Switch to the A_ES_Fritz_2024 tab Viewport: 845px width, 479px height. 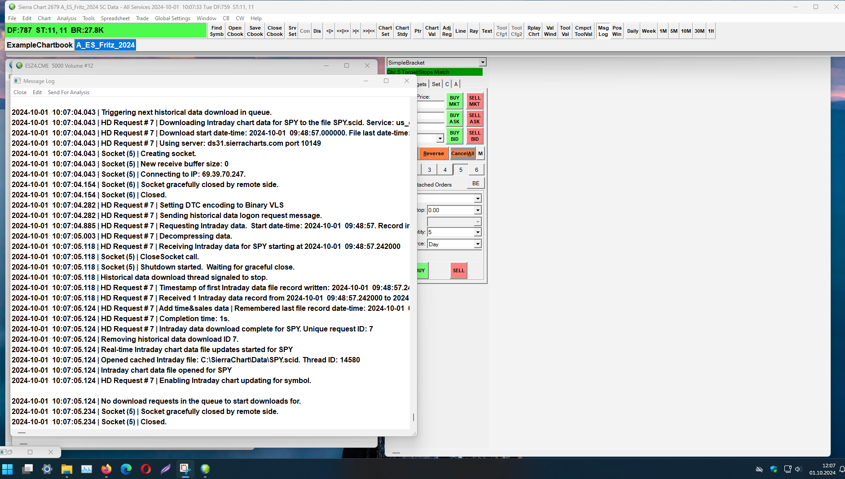106,45
